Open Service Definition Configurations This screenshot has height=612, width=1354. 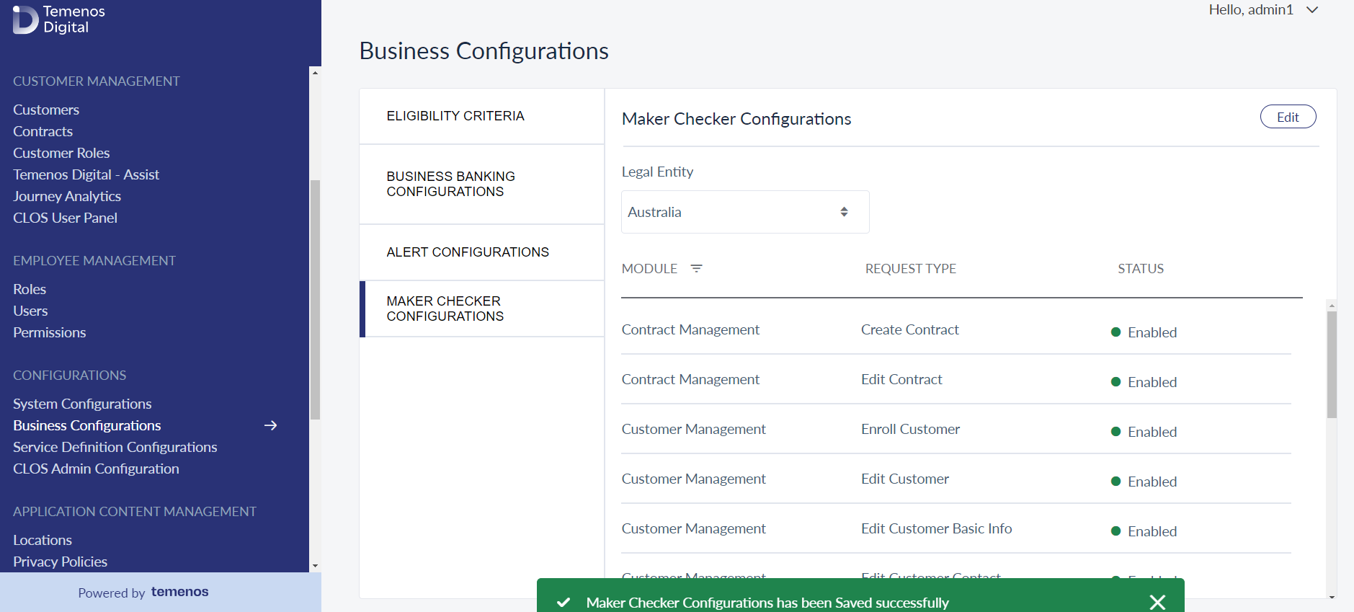pos(115,447)
